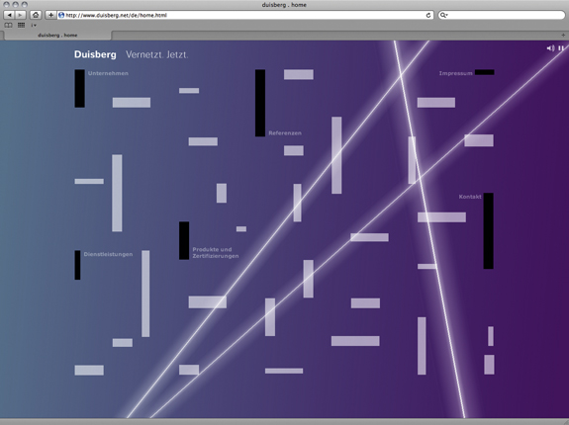Select the 'duisberg . home' tab
Screen dimensions: 569x425
pyautogui.click(x=57, y=36)
